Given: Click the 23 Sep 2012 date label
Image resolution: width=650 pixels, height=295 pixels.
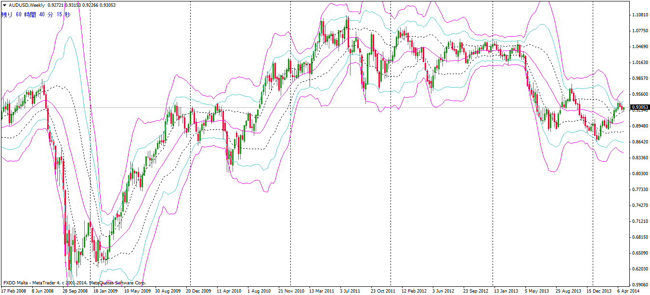Looking at the screenshot, I should [x=476, y=291].
